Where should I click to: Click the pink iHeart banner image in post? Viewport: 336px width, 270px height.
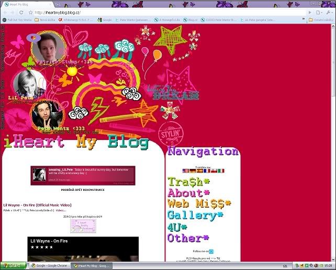tap(83, 226)
